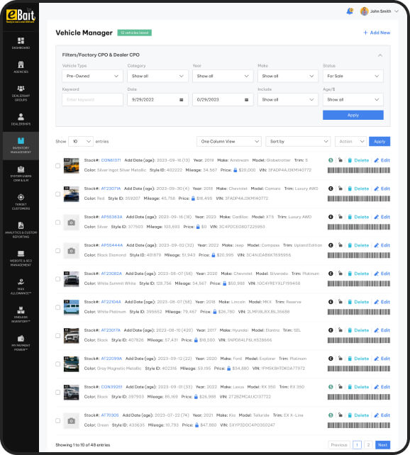
Task: Click the Keyword input field
Action: coord(92,99)
